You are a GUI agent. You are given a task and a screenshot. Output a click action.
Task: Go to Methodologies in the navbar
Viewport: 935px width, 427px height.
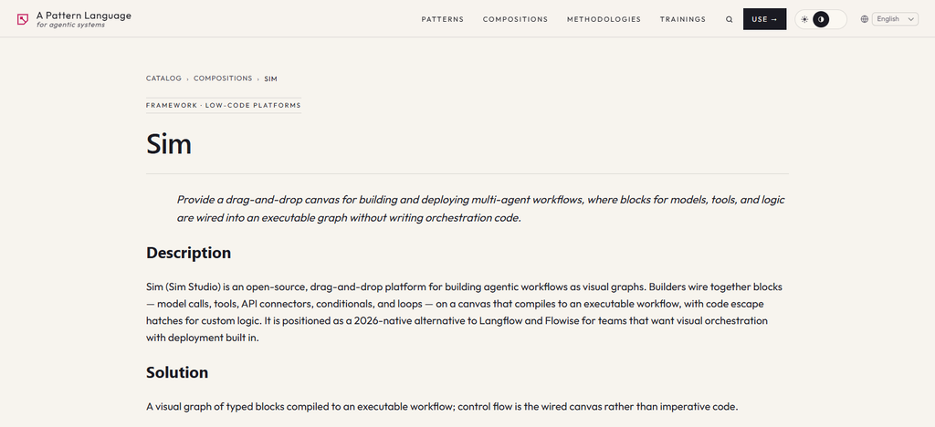coord(604,19)
